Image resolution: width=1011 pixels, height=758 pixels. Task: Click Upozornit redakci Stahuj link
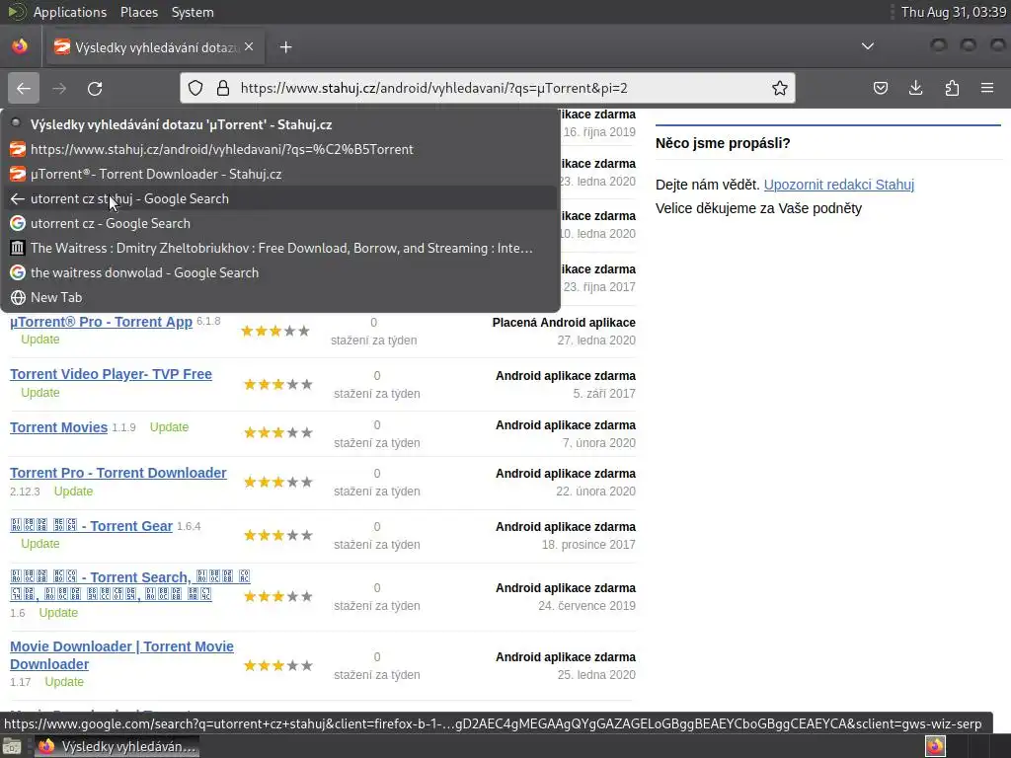coord(839,185)
